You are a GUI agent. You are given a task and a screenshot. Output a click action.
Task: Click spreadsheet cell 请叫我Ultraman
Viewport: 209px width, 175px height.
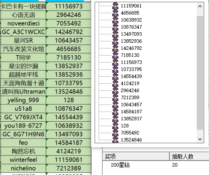tap(23, 92)
